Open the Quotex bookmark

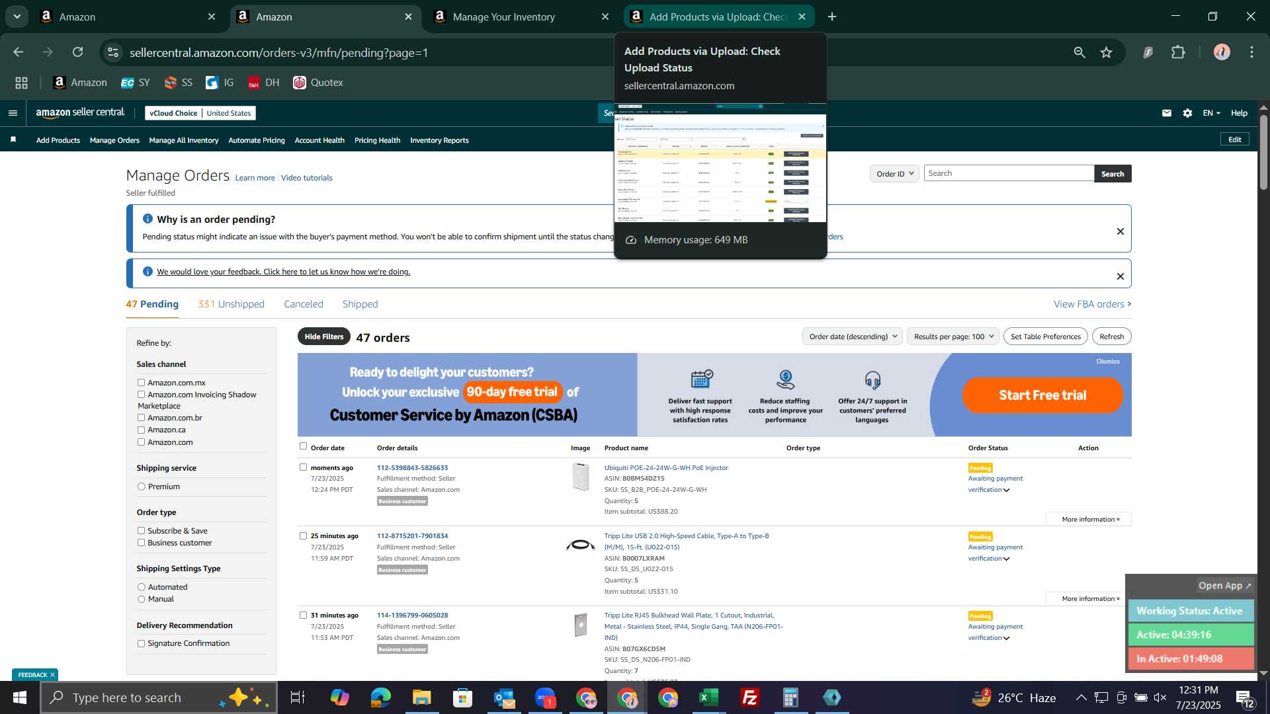tap(318, 83)
